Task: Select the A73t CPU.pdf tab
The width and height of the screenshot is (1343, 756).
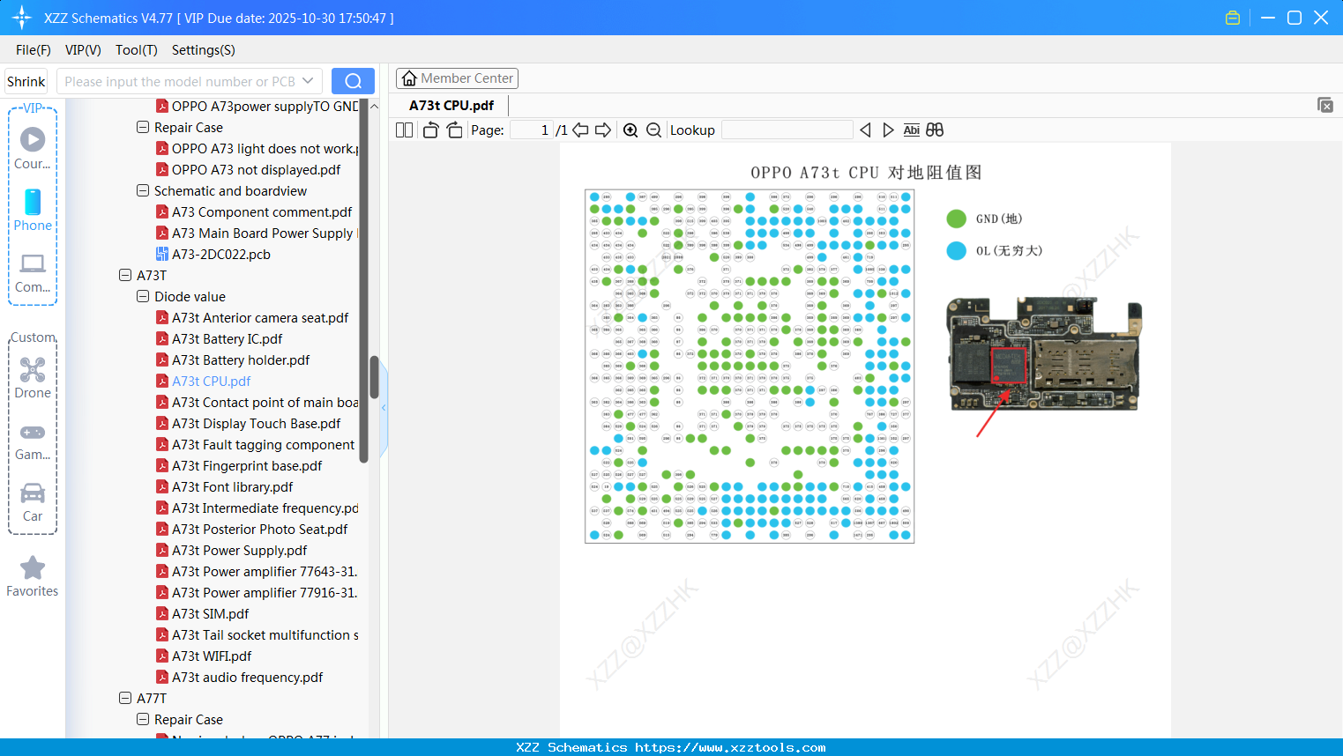Action: pos(451,105)
